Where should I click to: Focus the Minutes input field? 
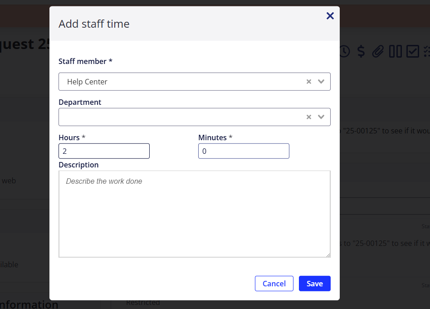244,151
